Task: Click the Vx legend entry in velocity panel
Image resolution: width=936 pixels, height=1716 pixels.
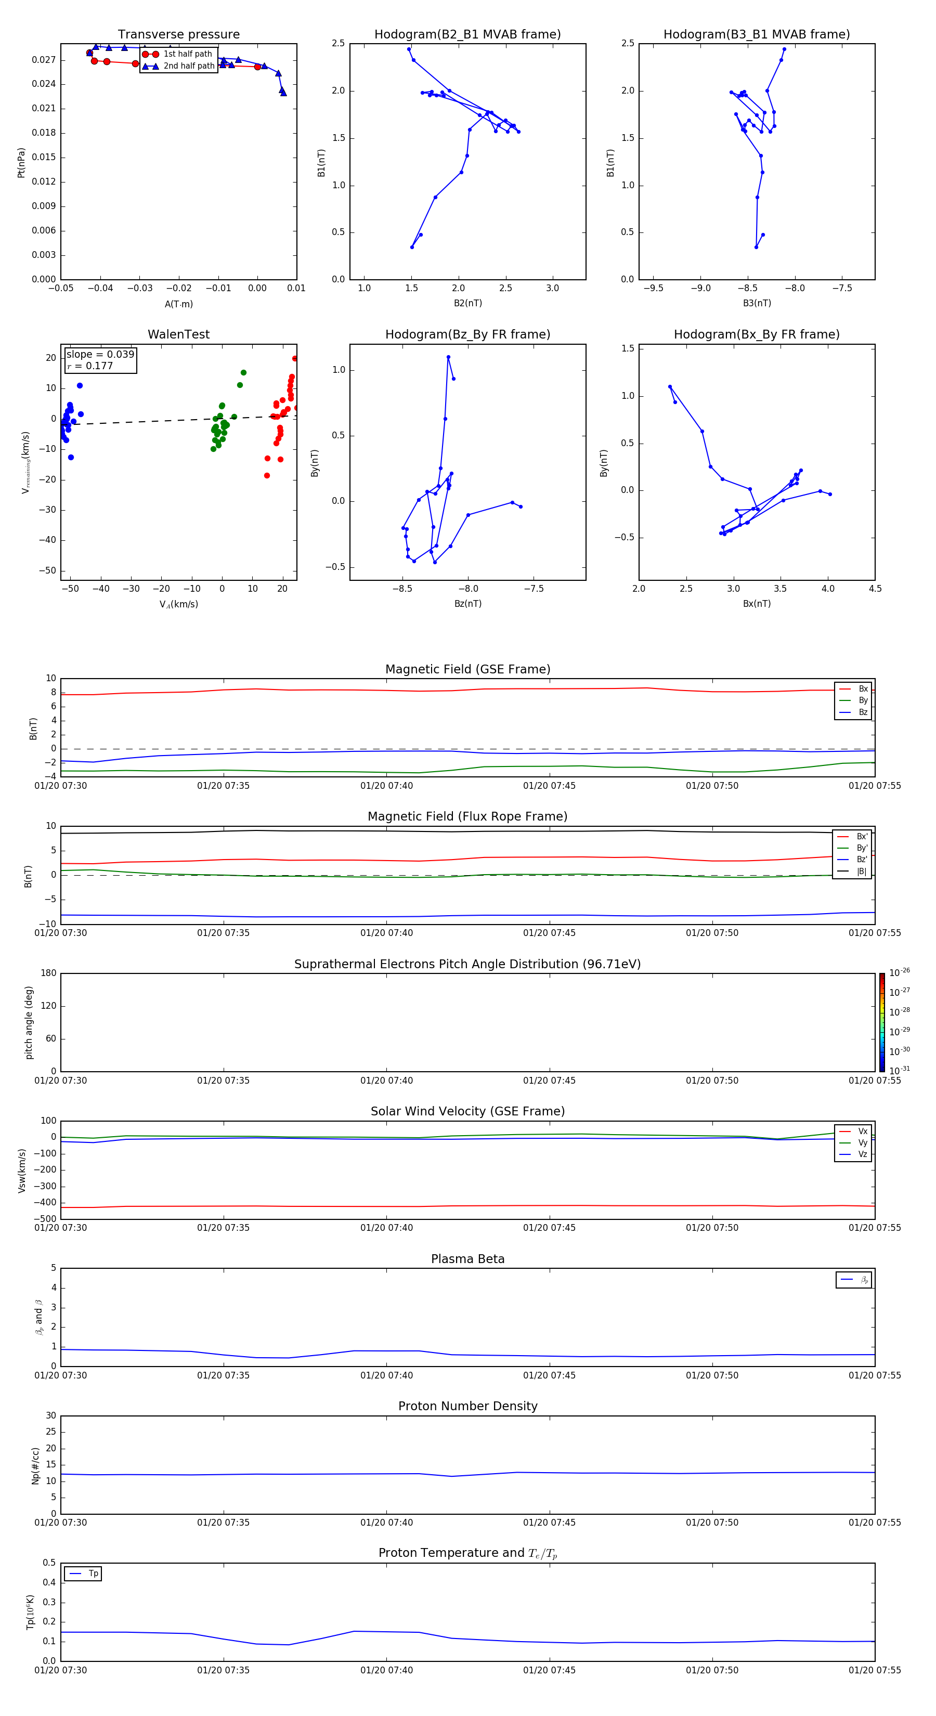Action: pos(853,1131)
